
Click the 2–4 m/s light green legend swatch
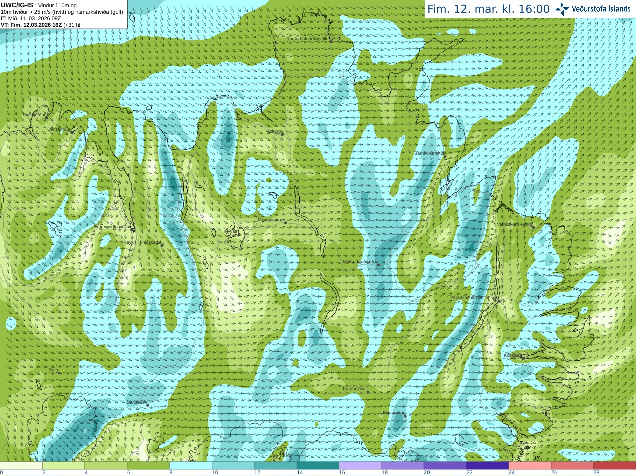64,466
